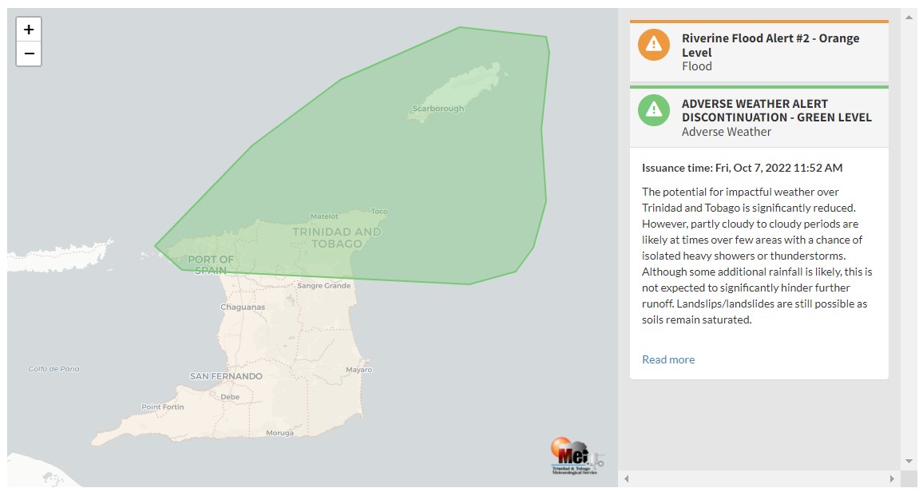Click the Mayaro label on the map
Image resolution: width=923 pixels, height=496 pixels.
pyautogui.click(x=359, y=370)
